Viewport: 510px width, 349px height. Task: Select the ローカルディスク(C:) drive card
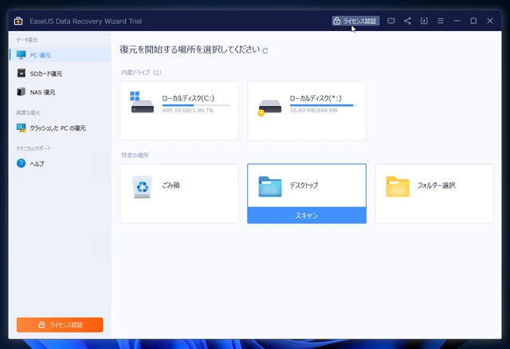(x=179, y=111)
